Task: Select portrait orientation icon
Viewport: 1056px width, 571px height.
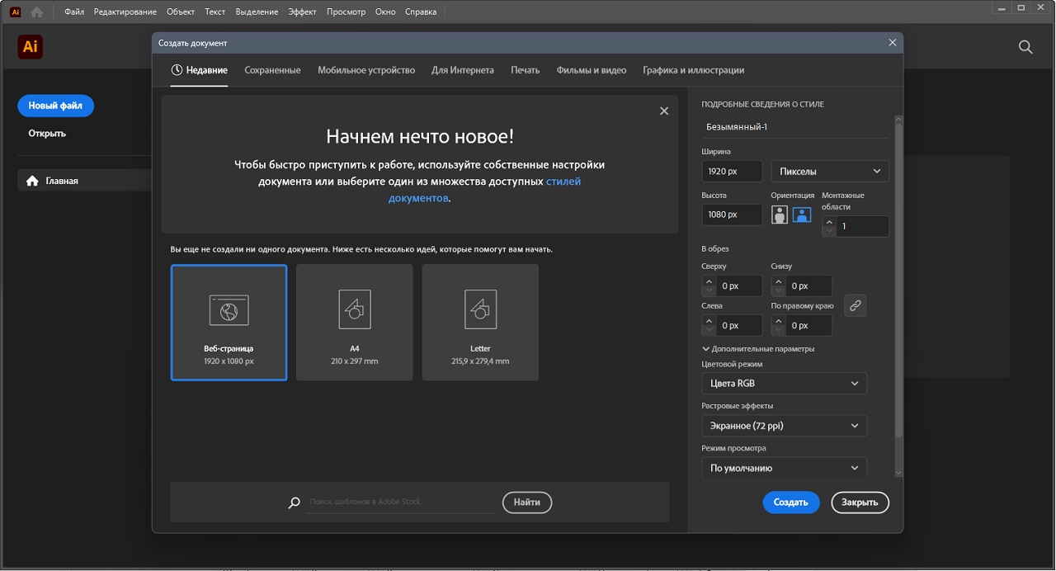Action: point(779,215)
